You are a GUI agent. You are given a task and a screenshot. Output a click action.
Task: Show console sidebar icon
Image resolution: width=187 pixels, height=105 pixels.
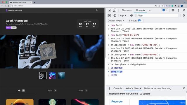(109, 15)
